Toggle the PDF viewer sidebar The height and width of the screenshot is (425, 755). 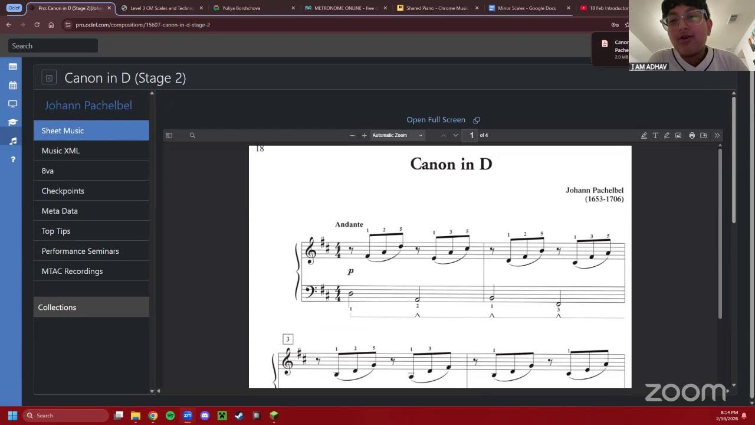point(169,135)
